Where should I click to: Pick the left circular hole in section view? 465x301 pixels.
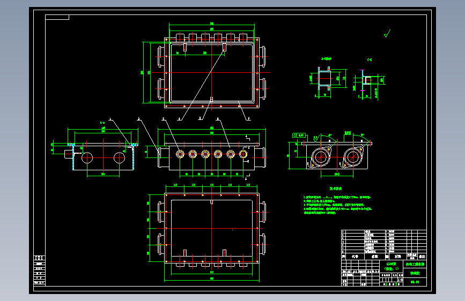(87, 158)
